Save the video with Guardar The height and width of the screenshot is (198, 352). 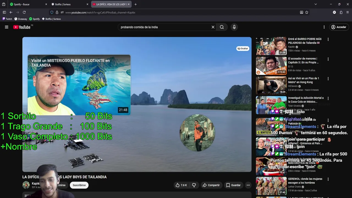[x=233, y=185]
